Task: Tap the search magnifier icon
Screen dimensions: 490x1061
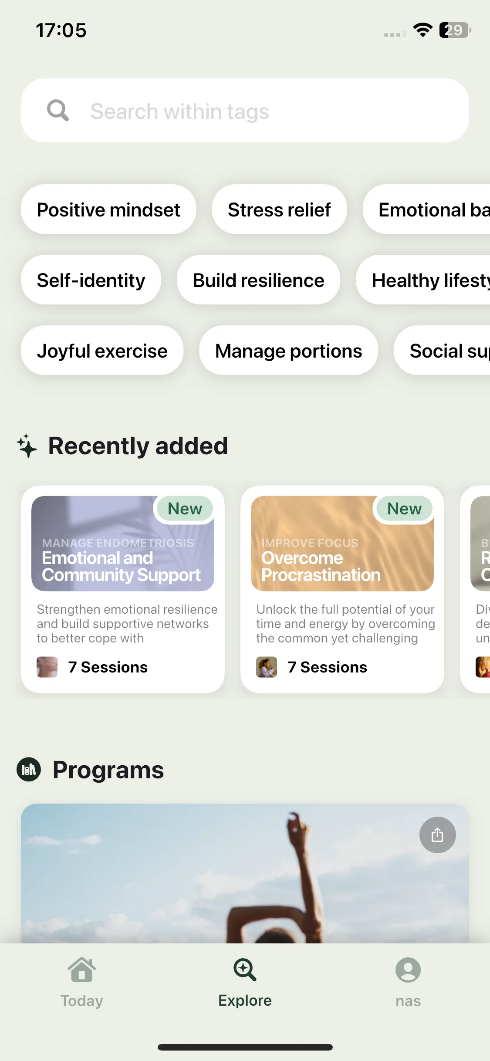Action: coord(58,111)
